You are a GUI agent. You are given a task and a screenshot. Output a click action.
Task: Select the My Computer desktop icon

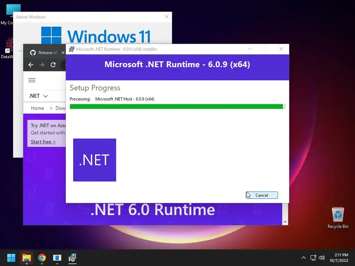coord(9,15)
